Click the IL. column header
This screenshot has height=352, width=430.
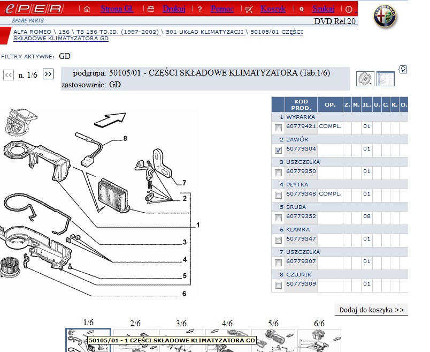pos(367,104)
